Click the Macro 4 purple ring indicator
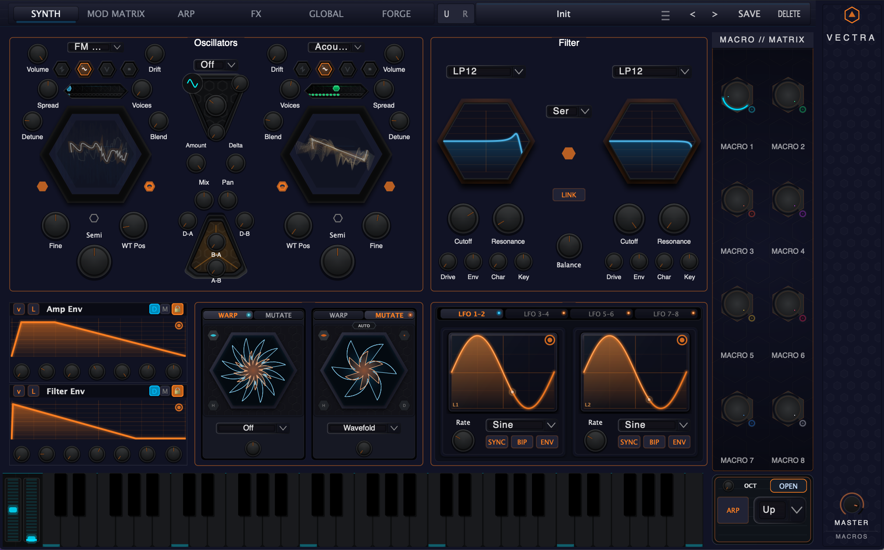 coord(803,214)
